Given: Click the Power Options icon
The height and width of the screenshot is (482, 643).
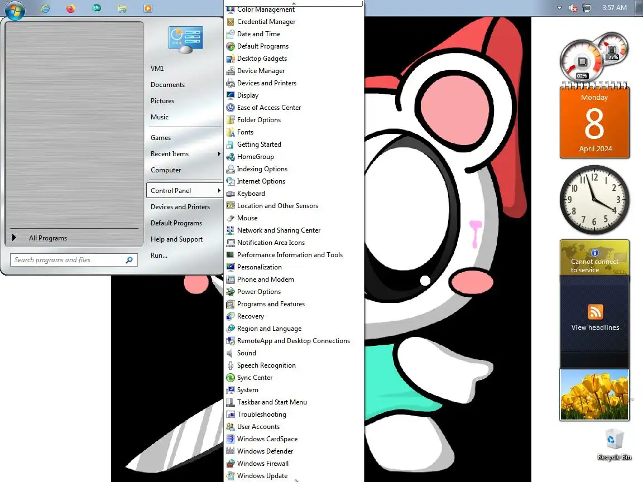Looking at the screenshot, I should click(x=231, y=292).
